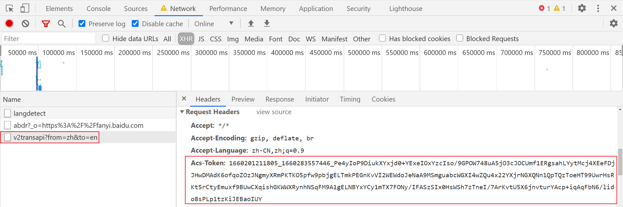Viewport: 623px width, 207px height.
Task: Import HAR file with upload arrow
Action: point(251,24)
